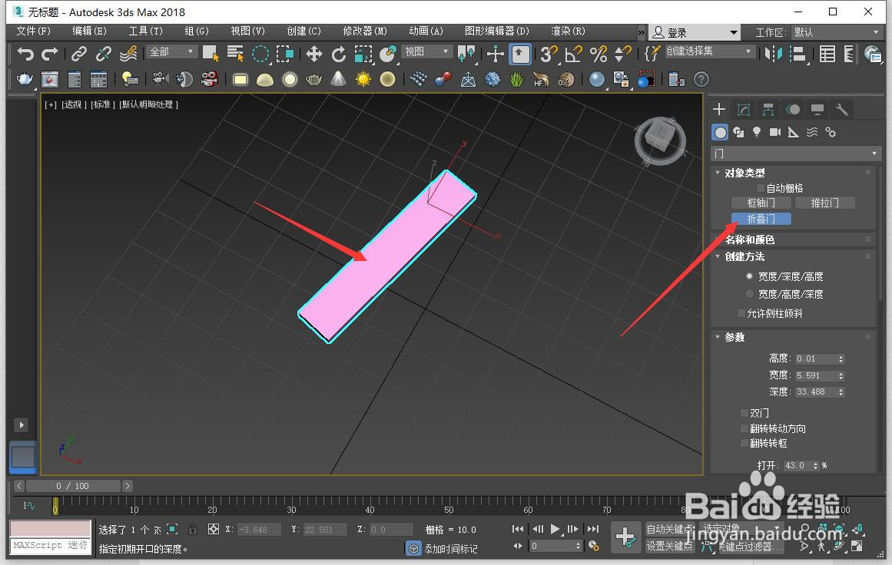
Task: Toggle the selection lock icon
Action: pyautogui.click(x=193, y=529)
